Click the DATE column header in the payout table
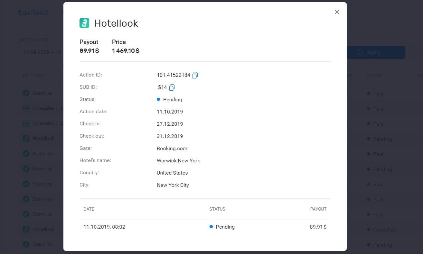423x254 pixels. tap(89, 209)
